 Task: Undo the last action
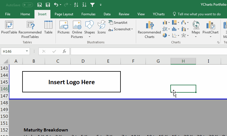(x=56, y=5)
